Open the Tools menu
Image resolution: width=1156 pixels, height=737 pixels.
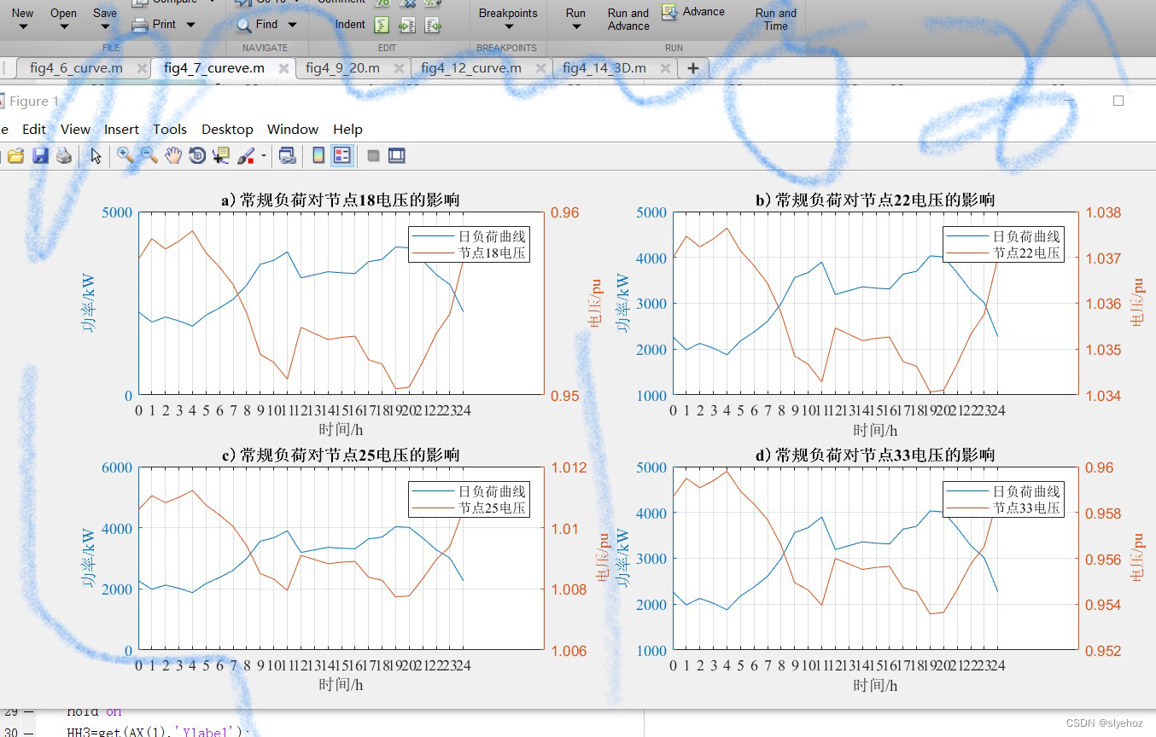(170, 129)
